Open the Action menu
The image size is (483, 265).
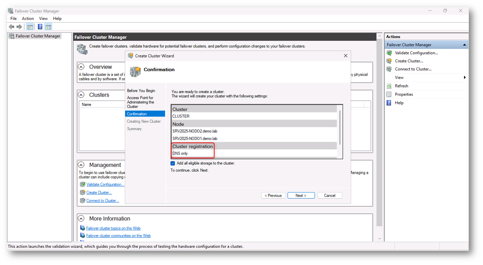(28, 19)
